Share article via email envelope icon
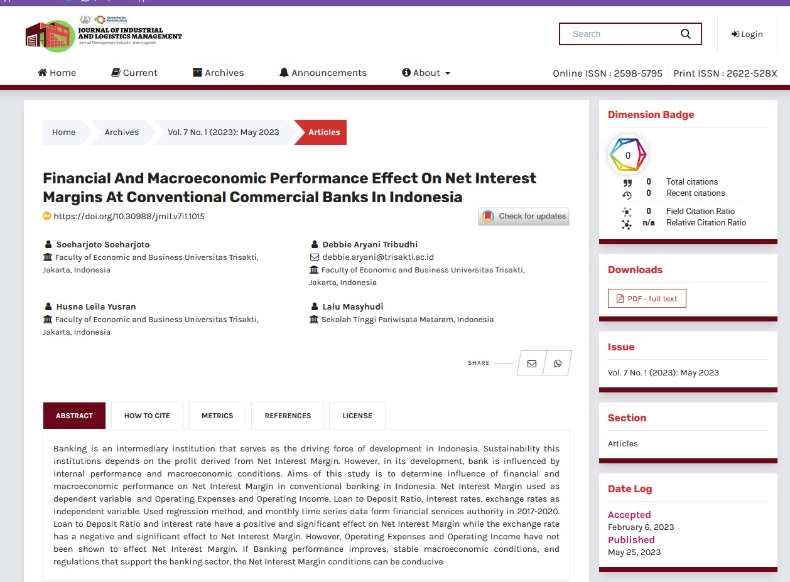790x582 pixels. click(532, 364)
